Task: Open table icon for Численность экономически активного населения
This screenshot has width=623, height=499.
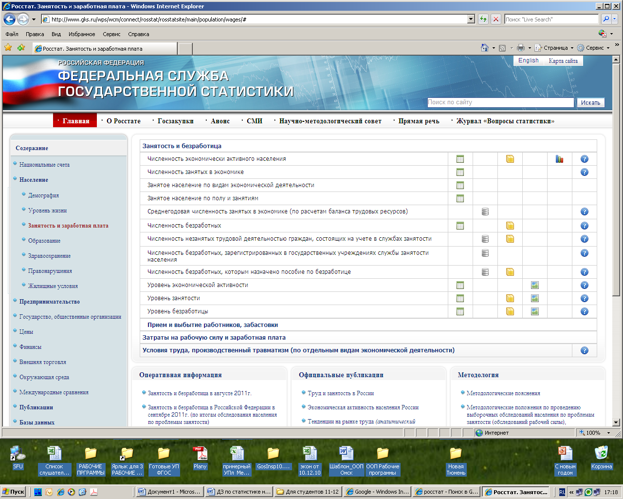Action: [460, 159]
